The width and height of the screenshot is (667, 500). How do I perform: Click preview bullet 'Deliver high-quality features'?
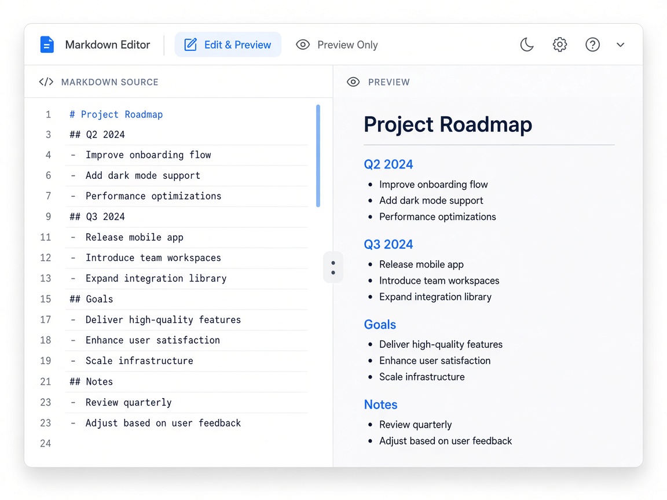tap(441, 344)
